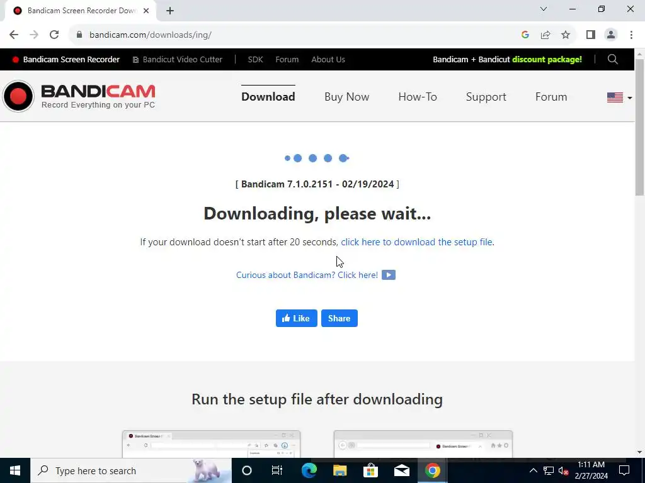Open a new browser tab
Viewport: 645px width, 483px height.
pos(170,11)
